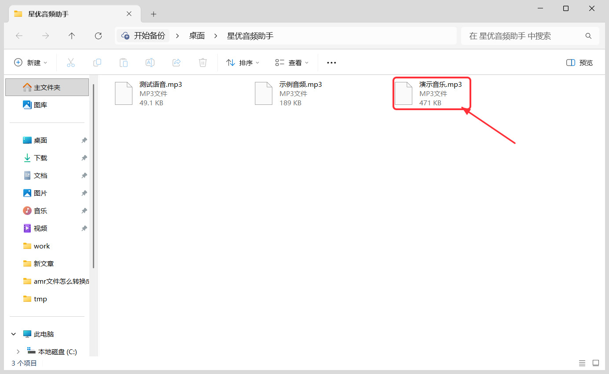Open the three-dots more options menu

pyautogui.click(x=331, y=63)
